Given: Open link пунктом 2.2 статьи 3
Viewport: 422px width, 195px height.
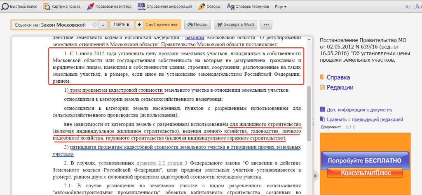Looking at the screenshot, I should [x=162, y=163].
